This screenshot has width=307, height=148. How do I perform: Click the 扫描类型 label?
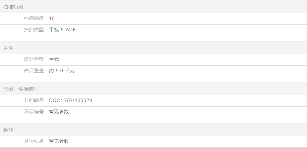pos(34,30)
